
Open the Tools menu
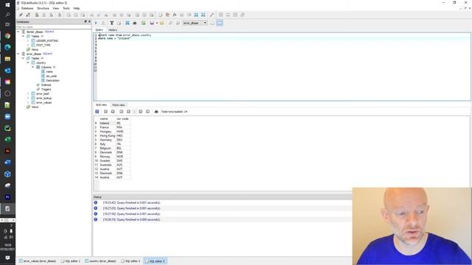[x=66, y=8]
